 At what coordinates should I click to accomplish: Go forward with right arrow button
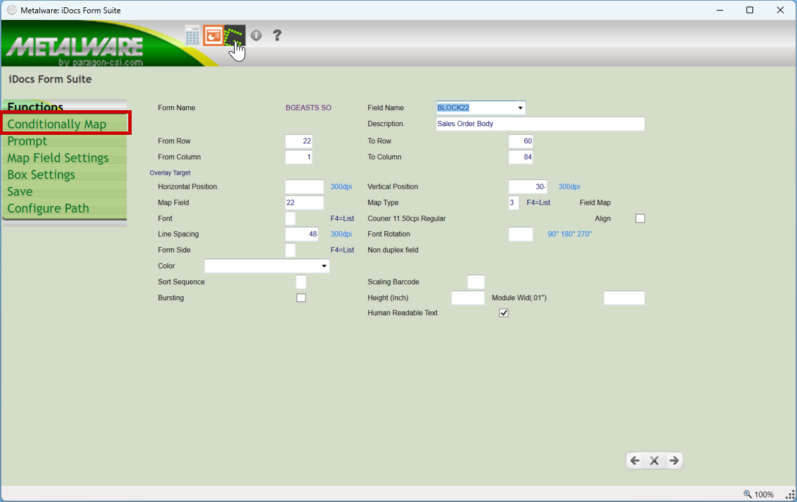click(x=674, y=460)
